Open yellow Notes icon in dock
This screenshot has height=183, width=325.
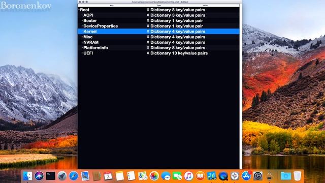pos(120,176)
